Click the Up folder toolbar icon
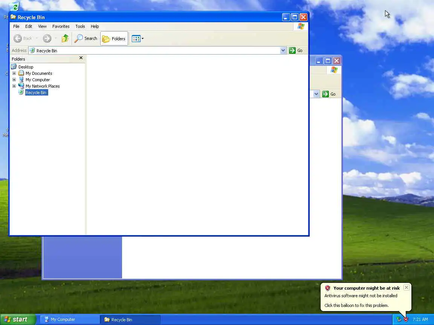434x325 pixels. pos(65,38)
